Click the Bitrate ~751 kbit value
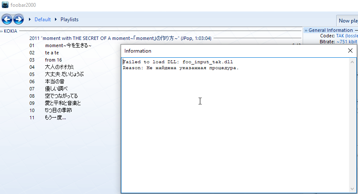 coord(347,42)
